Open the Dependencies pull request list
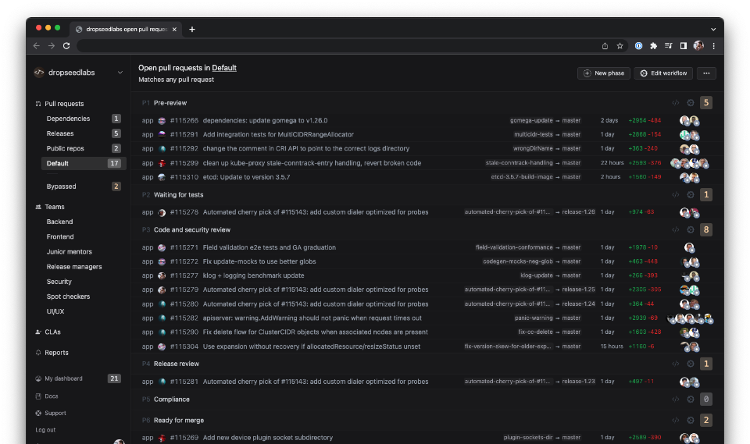This screenshot has width=750, height=444. point(83,119)
